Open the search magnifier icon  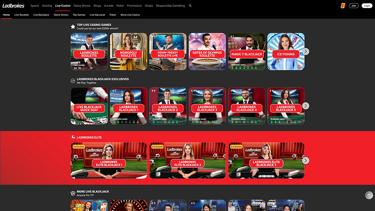point(190,6)
